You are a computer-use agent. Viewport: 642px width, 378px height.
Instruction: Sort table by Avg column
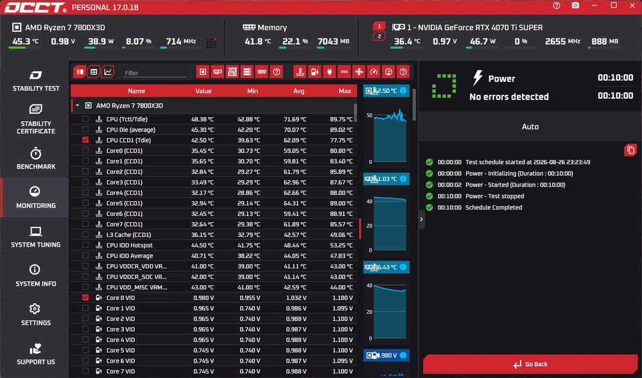299,91
